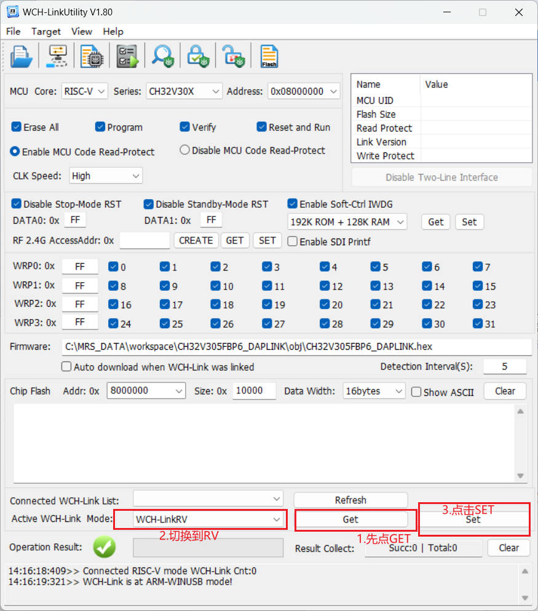Image resolution: width=538 pixels, height=611 pixels.
Task: Click the green operation result checkmark
Action: coord(104,547)
